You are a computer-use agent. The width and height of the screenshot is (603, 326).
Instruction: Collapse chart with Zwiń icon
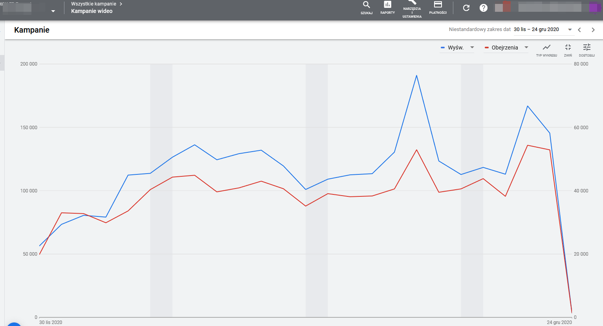click(568, 48)
